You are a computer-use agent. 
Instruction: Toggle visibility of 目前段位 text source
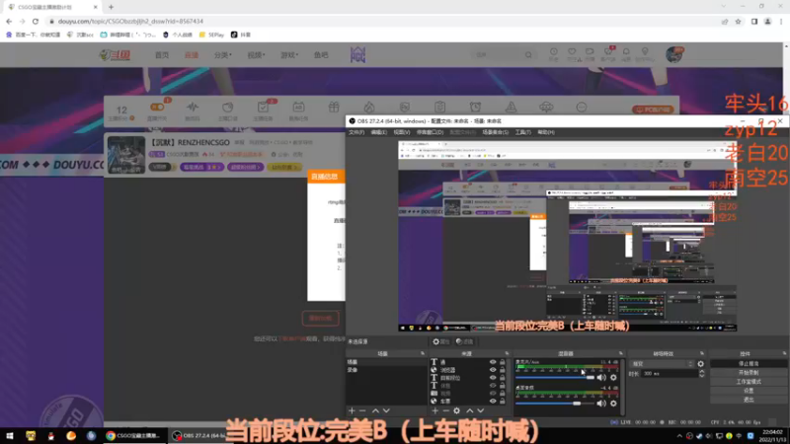pos(493,378)
